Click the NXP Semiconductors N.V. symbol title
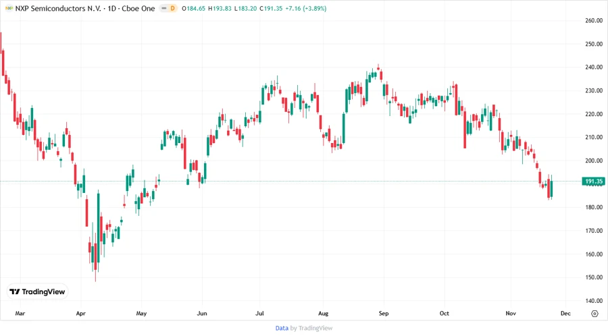The width and height of the screenshot is (608, 336). (58, 8)
